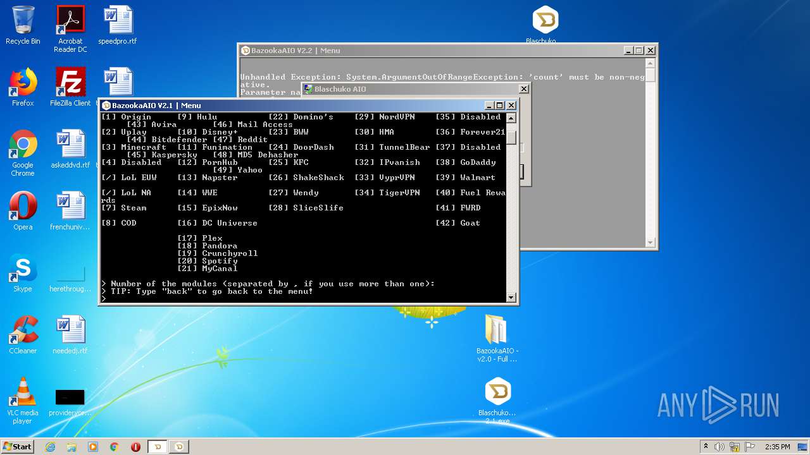Click the BazookaAIO V2.1 scrollbar up arrow
Screen dimensions: 810x455
tap(511, 118)
